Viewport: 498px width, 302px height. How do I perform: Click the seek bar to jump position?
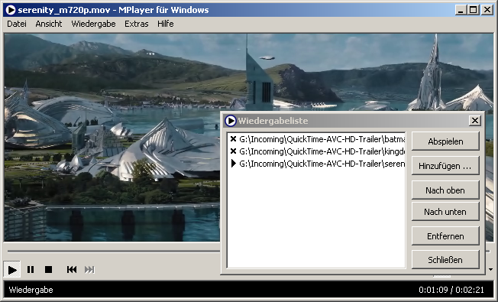pyautogui.click(x=113, y=251)
